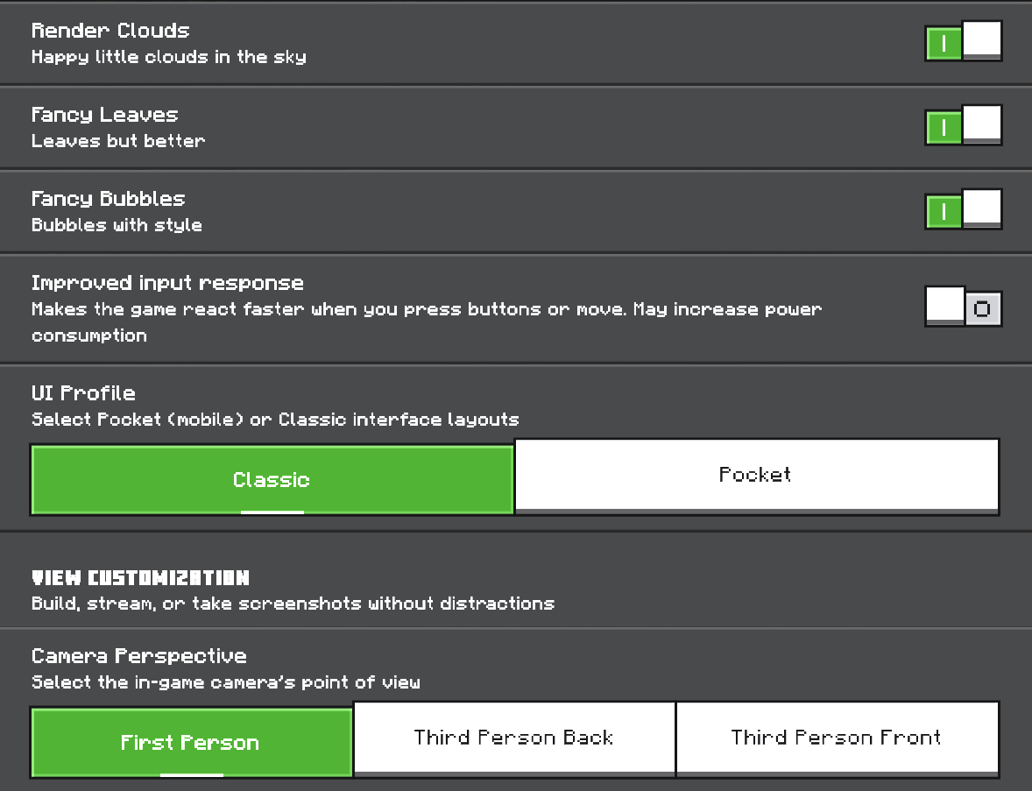Viewport: 1032px width, 791px height.
Task: Click the UI Profile heading
Action: tap(83, 393)
